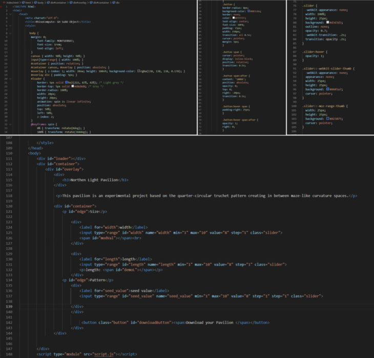This screenshot has width=374, height=358.
Task: Open the white color swatch in .button
Action: (x=234, y=18)
